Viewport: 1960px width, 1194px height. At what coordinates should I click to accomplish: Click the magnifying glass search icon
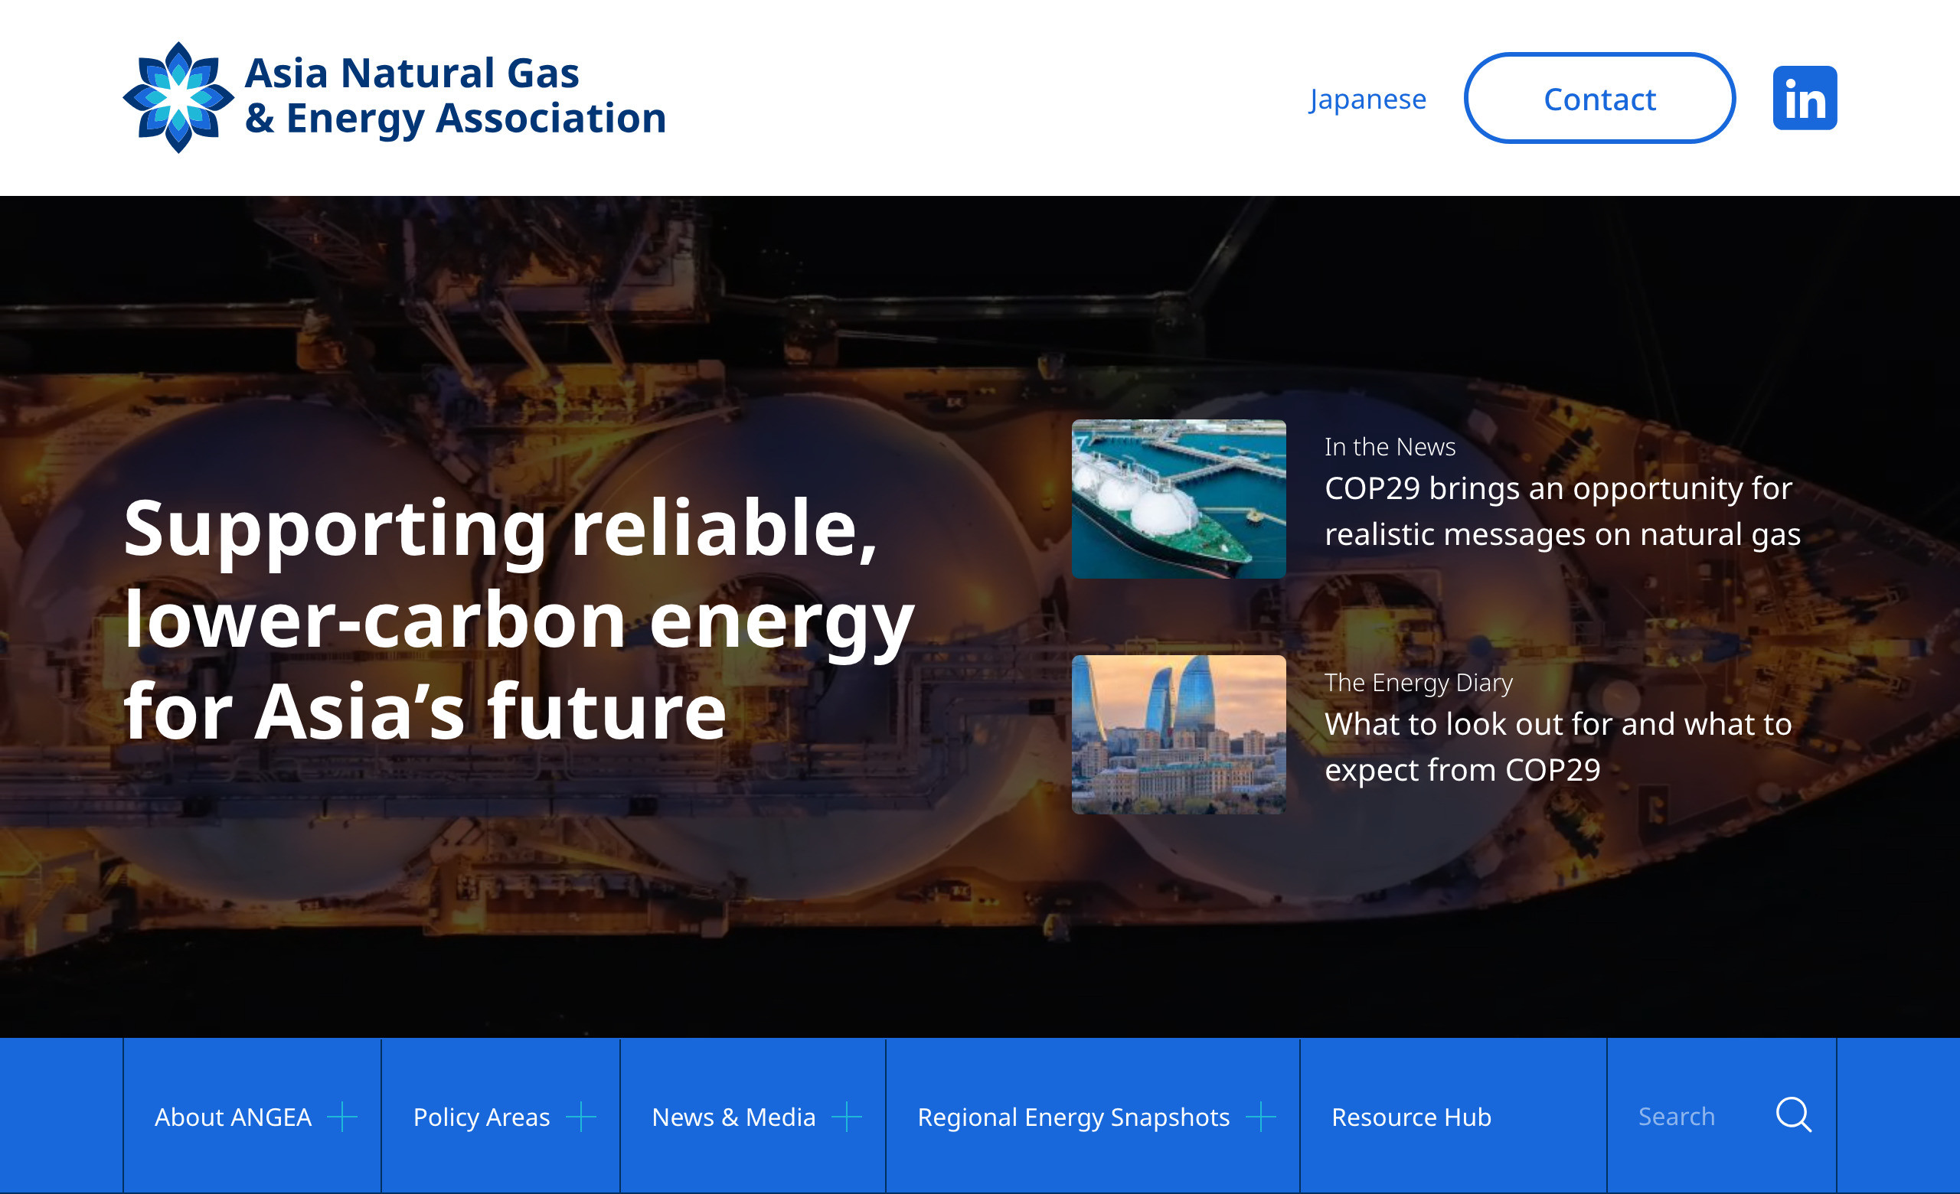(x=1793, y=1115)
